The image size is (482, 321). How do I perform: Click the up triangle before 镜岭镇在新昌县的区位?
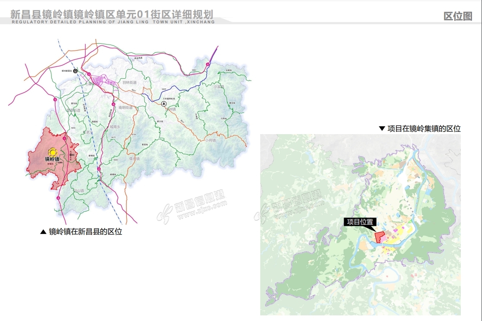(x=43, y=232)
